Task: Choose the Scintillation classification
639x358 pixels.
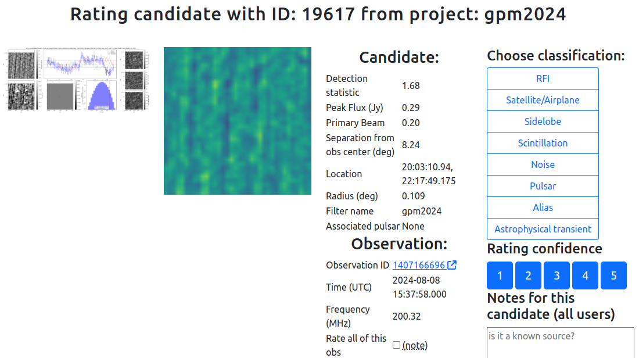Action: click(542, 142)
